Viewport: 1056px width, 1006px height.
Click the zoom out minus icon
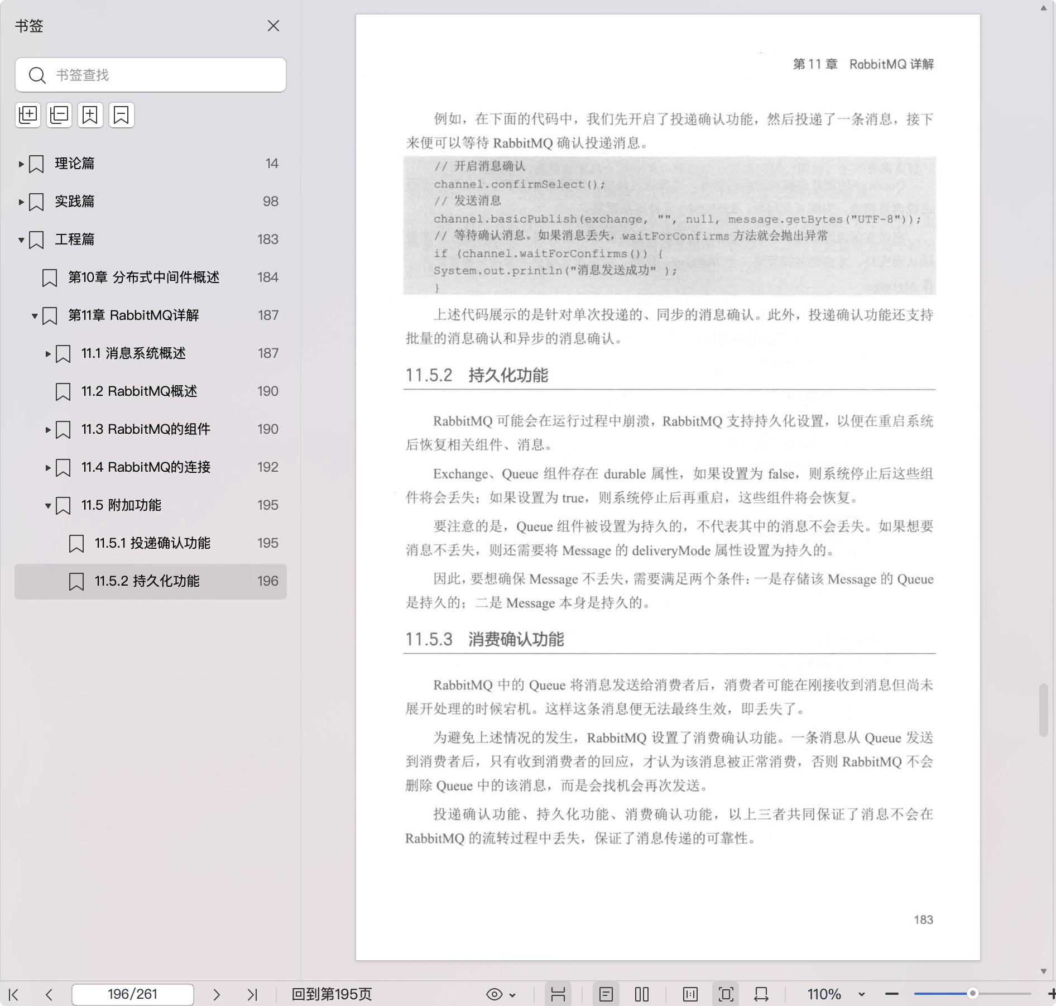pos(892,994)
